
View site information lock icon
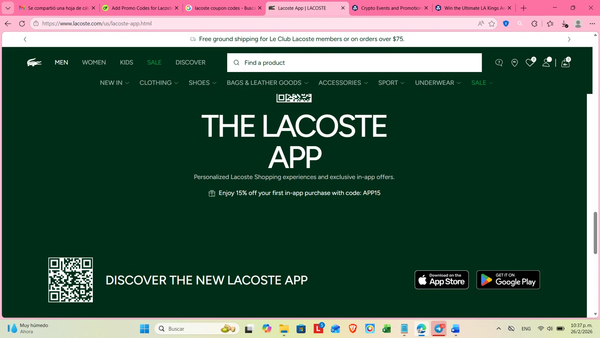36,24
